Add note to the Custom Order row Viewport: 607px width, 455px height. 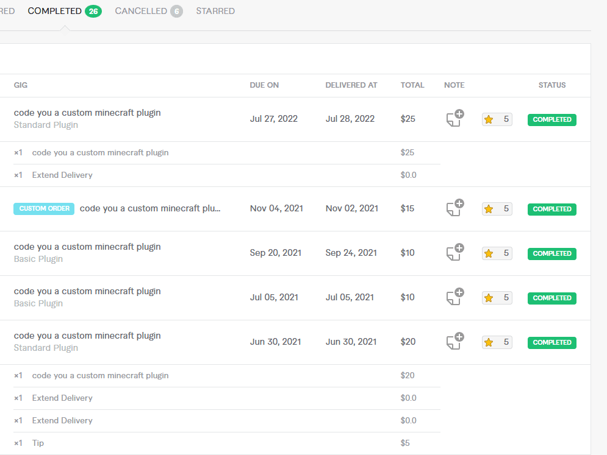pyautogui.click(x=454, y=208)
